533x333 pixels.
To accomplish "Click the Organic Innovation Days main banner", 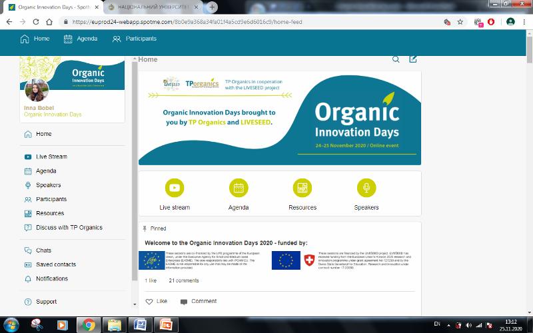I will (280, 119).
